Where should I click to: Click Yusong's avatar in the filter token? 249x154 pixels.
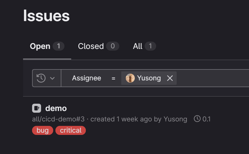point(130,78)
